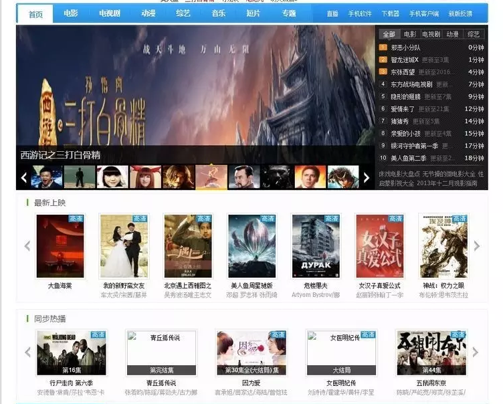Screen dimensions: 503x404
Task: Click the left arrow in 同步热播 section
Action: click(27, 352)
